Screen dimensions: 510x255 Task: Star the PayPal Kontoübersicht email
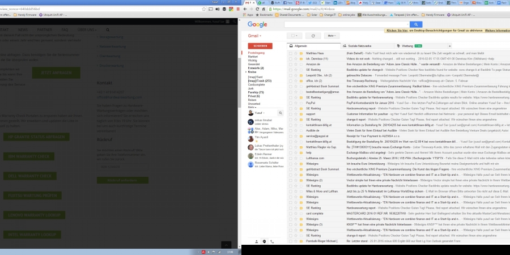tap(296, 103)
